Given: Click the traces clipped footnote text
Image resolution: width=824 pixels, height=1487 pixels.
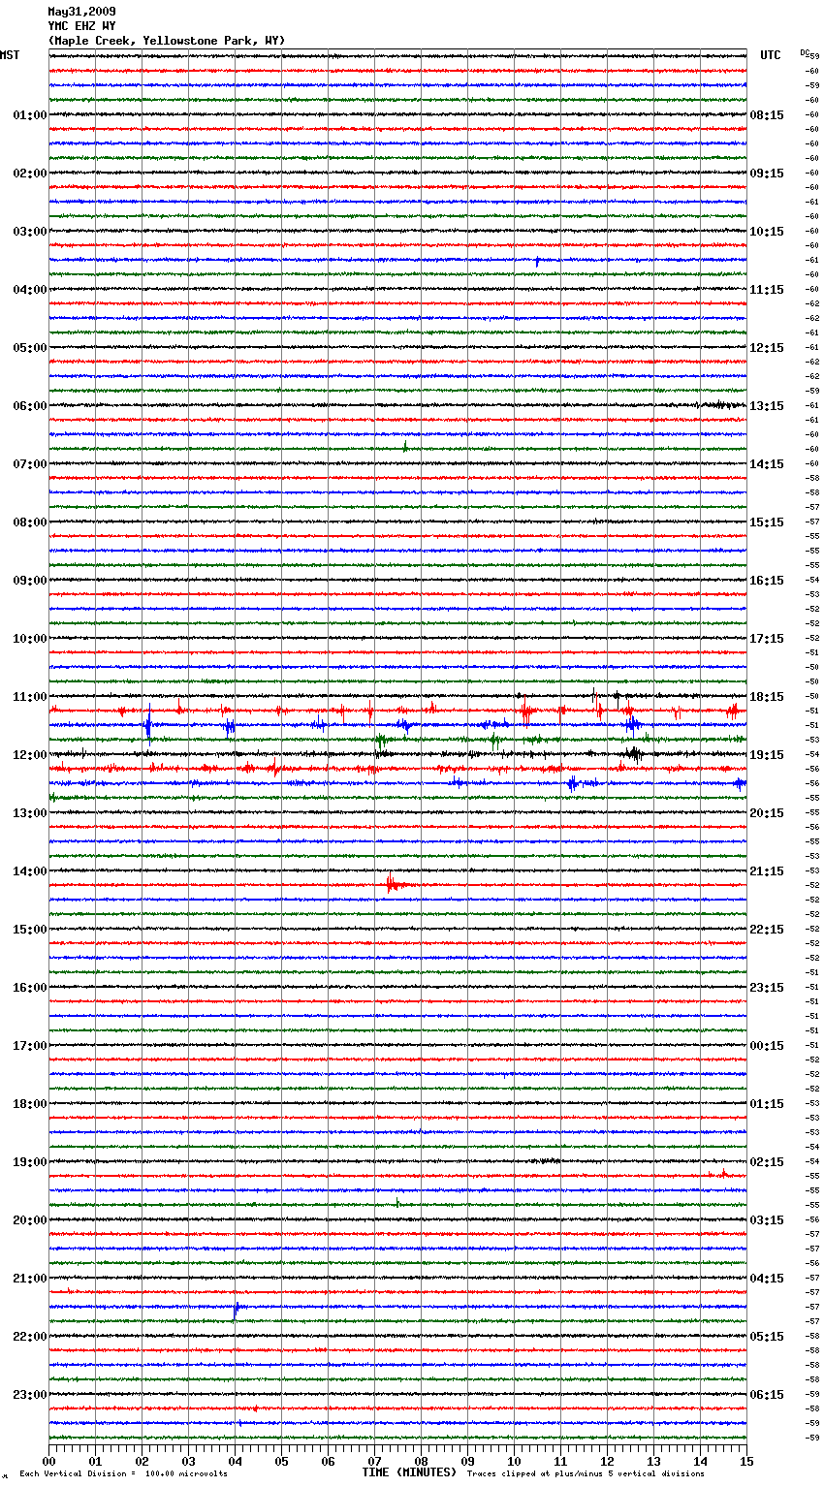Looking at the screenshot, I should pos(586,1473).
